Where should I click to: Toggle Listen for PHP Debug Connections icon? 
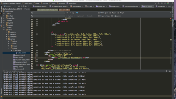pos(168,3)
